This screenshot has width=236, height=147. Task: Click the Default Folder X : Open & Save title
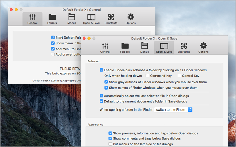click(154, 38)
